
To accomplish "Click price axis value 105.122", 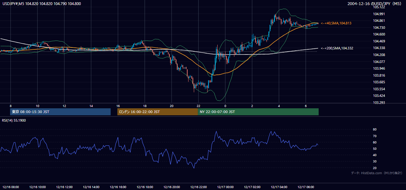I will point(379,7).
